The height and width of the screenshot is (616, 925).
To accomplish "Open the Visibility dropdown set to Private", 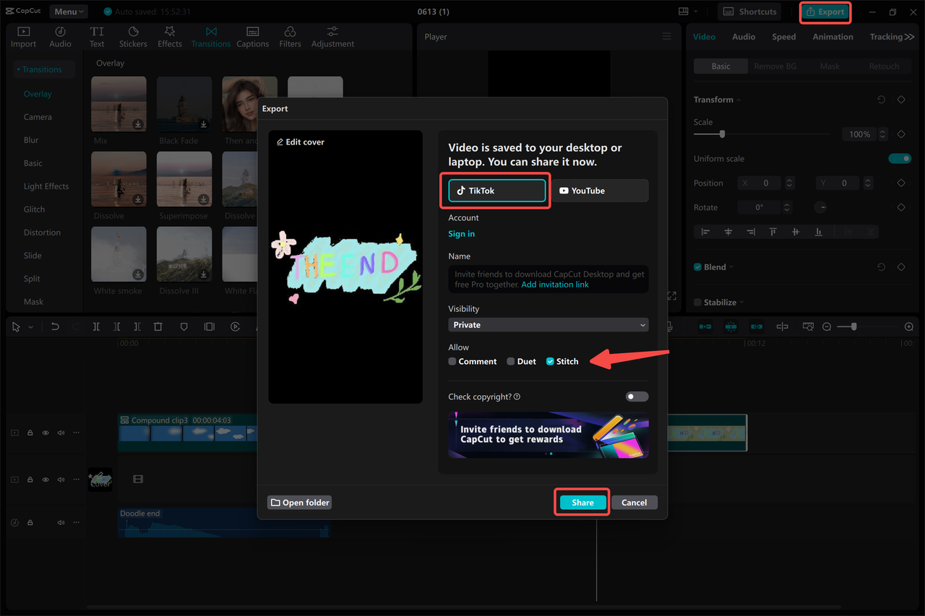I will click(x=548, y=325).
